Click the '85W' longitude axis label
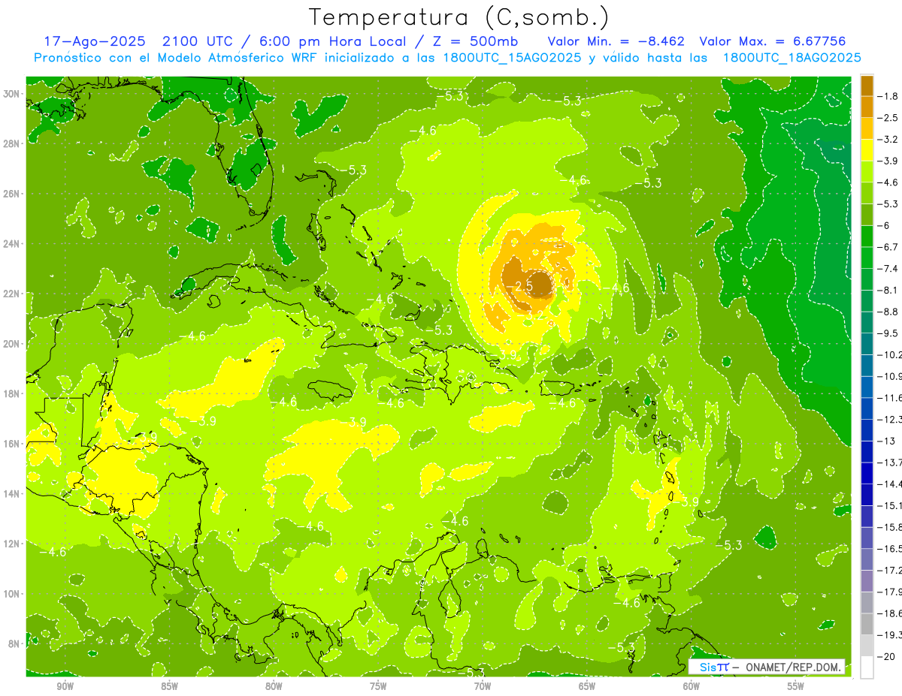The height and width of the screenshot is (696, 902). tap(169, 687)
